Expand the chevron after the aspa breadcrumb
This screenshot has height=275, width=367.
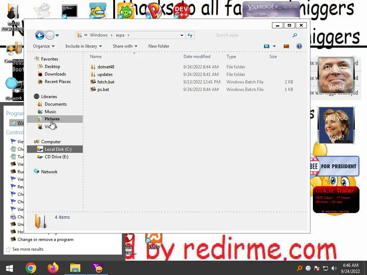(x=128, y=35)
